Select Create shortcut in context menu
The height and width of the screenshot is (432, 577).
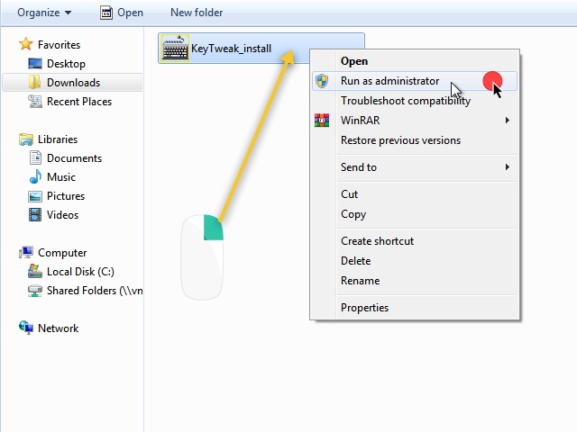[x=377, y=241]
